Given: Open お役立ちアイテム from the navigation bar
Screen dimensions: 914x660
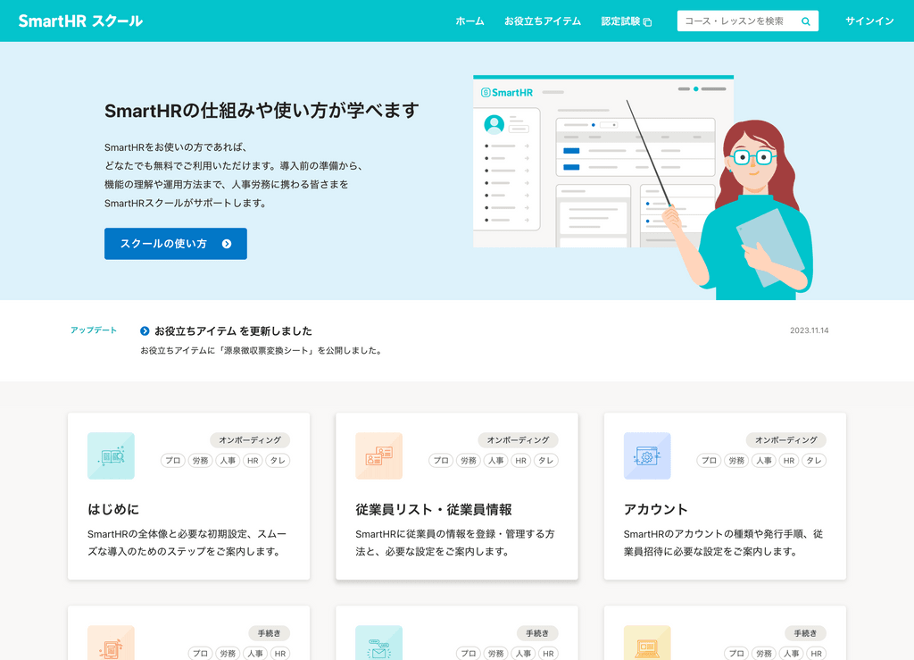Looking at the screenshot, I should pos(543,21).
